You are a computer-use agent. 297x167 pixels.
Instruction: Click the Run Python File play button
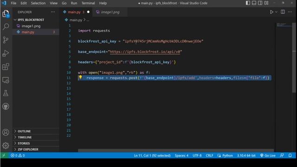coord(271,12)
